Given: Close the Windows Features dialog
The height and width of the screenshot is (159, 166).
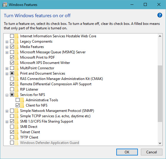Looking at the screenshot, I should click(159, 4).
